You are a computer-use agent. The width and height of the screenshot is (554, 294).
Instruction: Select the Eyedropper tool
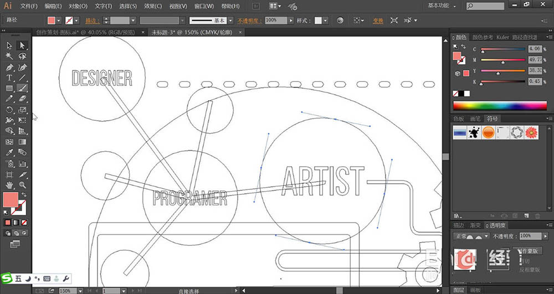pyautogui.click(x=9, y=152)
